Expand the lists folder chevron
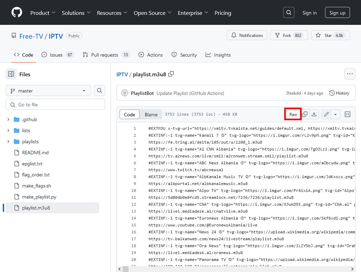This screenshot has height=272, width=361. [8, 130]
